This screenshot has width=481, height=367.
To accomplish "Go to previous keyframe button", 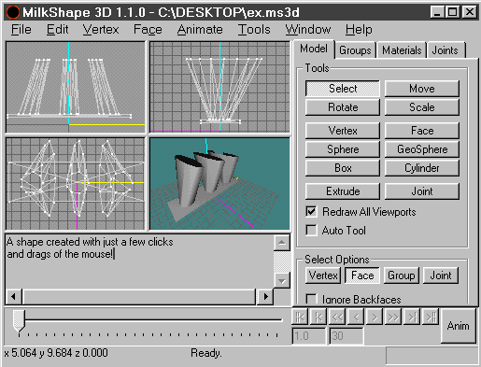I will click(318, 318).
